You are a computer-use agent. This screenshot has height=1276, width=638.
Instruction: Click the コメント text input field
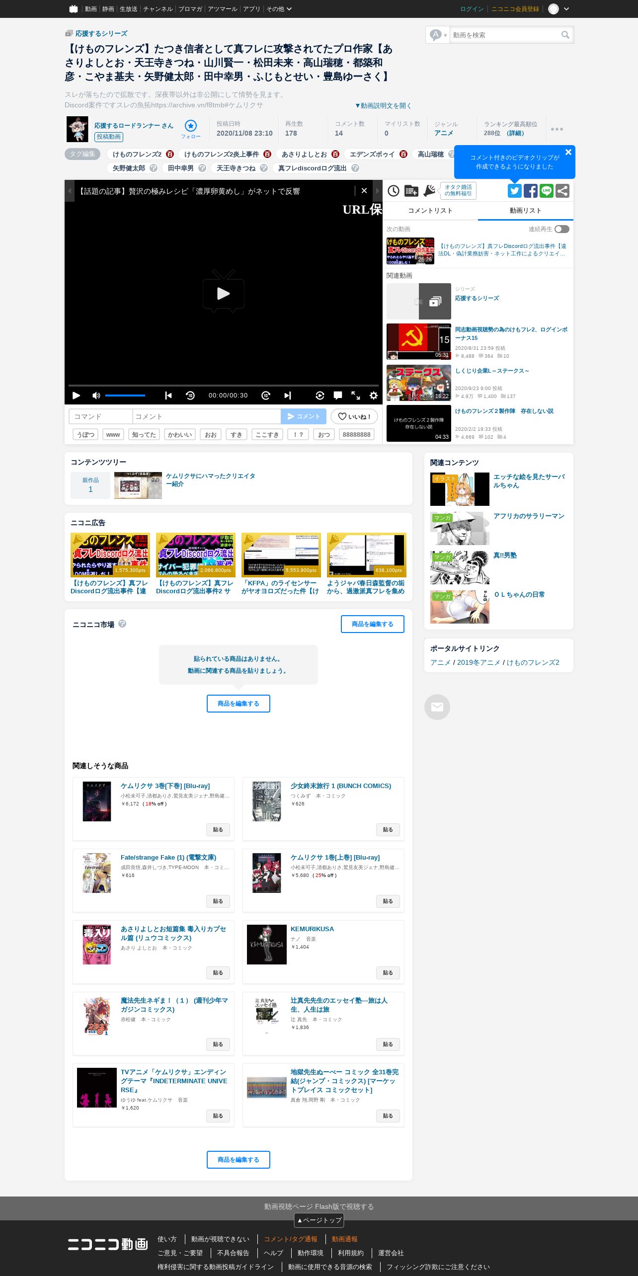pyautogui.click(x=207, y=416)
